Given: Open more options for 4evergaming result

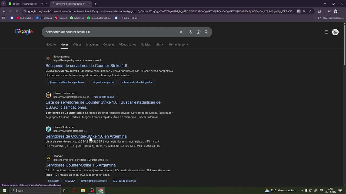Looking at the screenshot, I should click(x=111, y=60).
